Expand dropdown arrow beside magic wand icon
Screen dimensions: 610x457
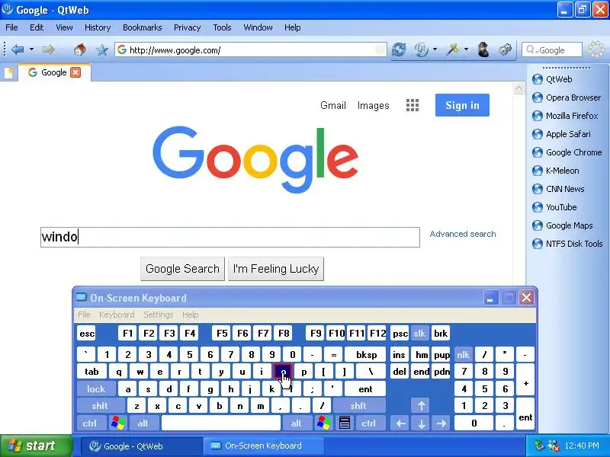[x=466, y=50]
